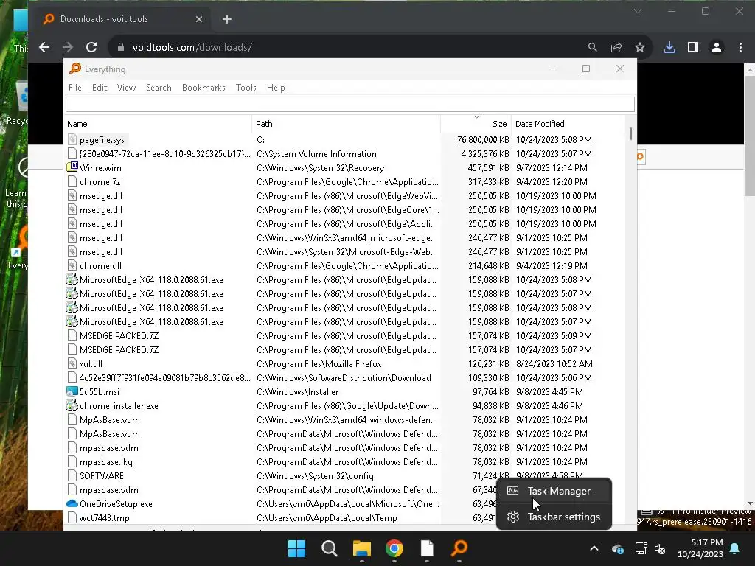Click the muted volume tray icon

tap(660, 548)
